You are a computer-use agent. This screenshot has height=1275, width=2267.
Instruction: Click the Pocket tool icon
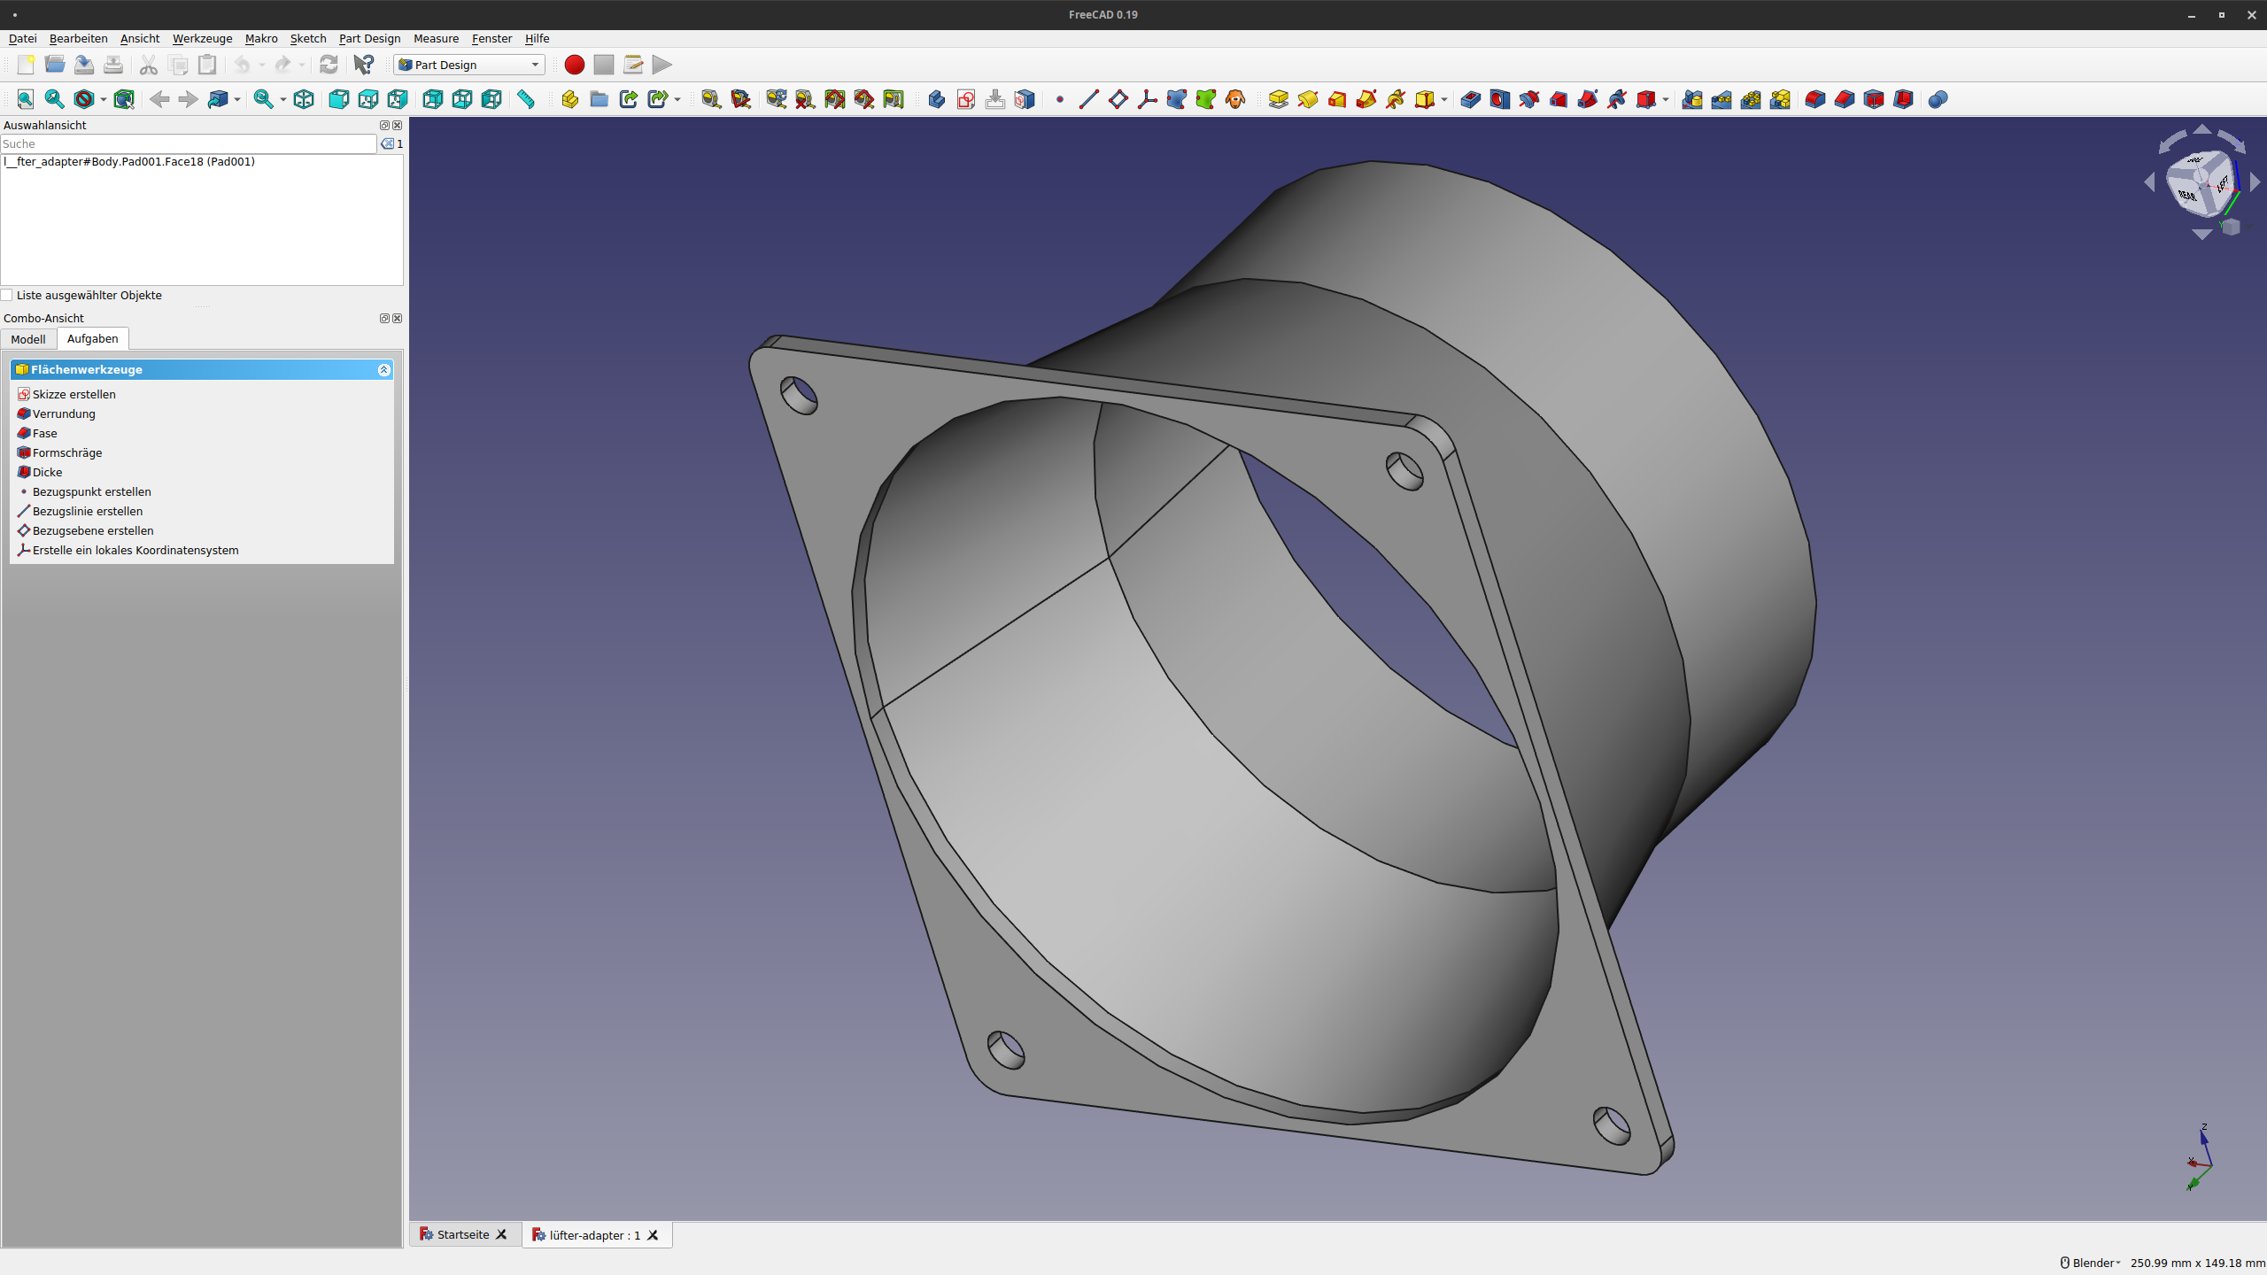pyautogui.click(x=1470, y=99)
